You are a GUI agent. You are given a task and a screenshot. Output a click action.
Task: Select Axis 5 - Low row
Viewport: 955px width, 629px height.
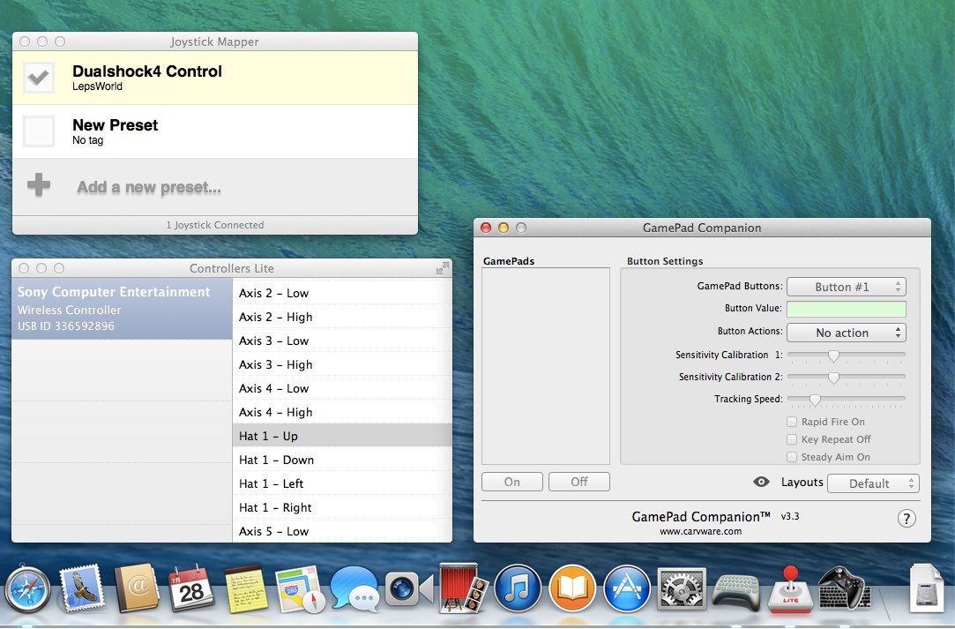pos(342,531)
